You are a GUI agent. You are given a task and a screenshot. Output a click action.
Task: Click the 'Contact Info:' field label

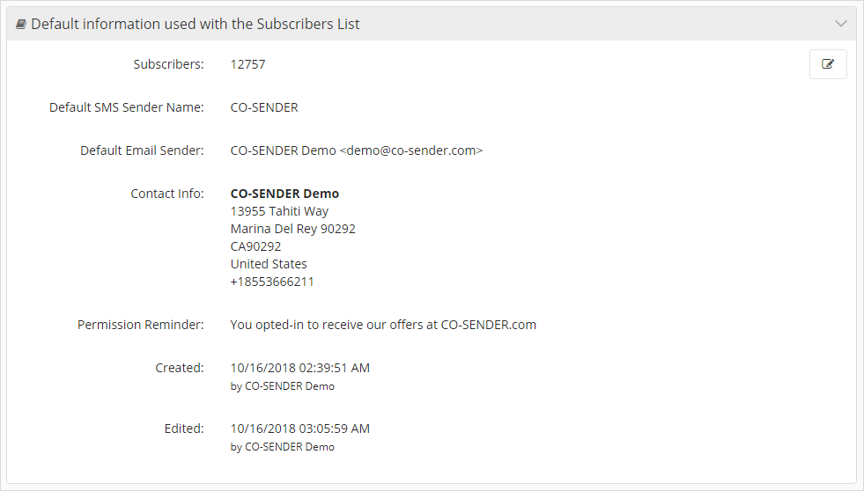point(167,194)
